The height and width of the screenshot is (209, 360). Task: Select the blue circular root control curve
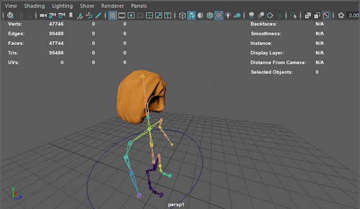(202, 161)
